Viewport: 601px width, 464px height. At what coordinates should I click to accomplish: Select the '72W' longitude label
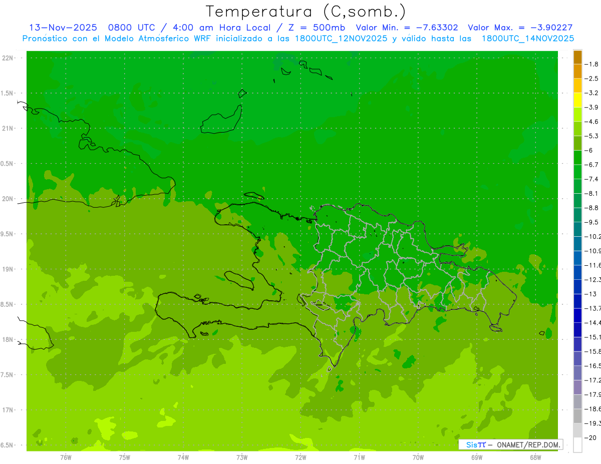tap(300, 457)
